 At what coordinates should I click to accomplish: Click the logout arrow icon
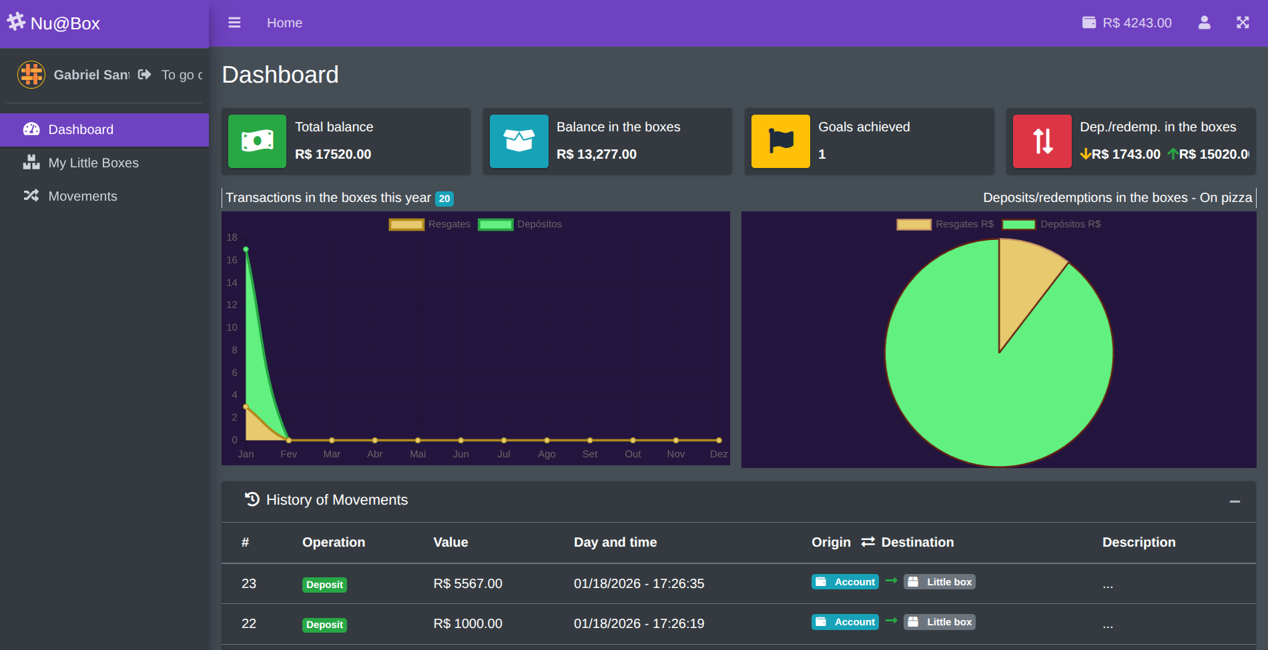coord(145,75)
